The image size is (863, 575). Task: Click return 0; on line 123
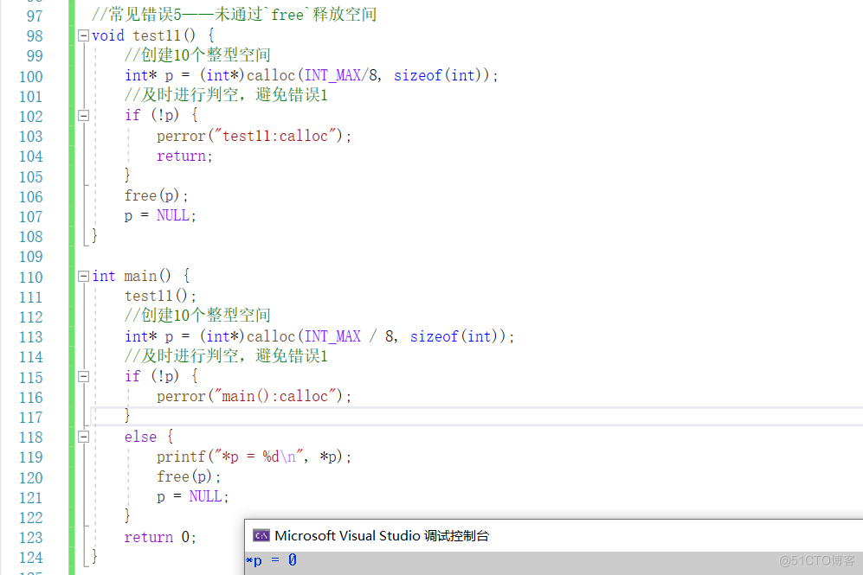(x=160, y=536)
